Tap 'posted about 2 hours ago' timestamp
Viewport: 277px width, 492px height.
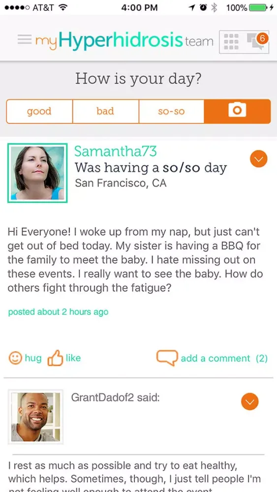click(58, 312)
